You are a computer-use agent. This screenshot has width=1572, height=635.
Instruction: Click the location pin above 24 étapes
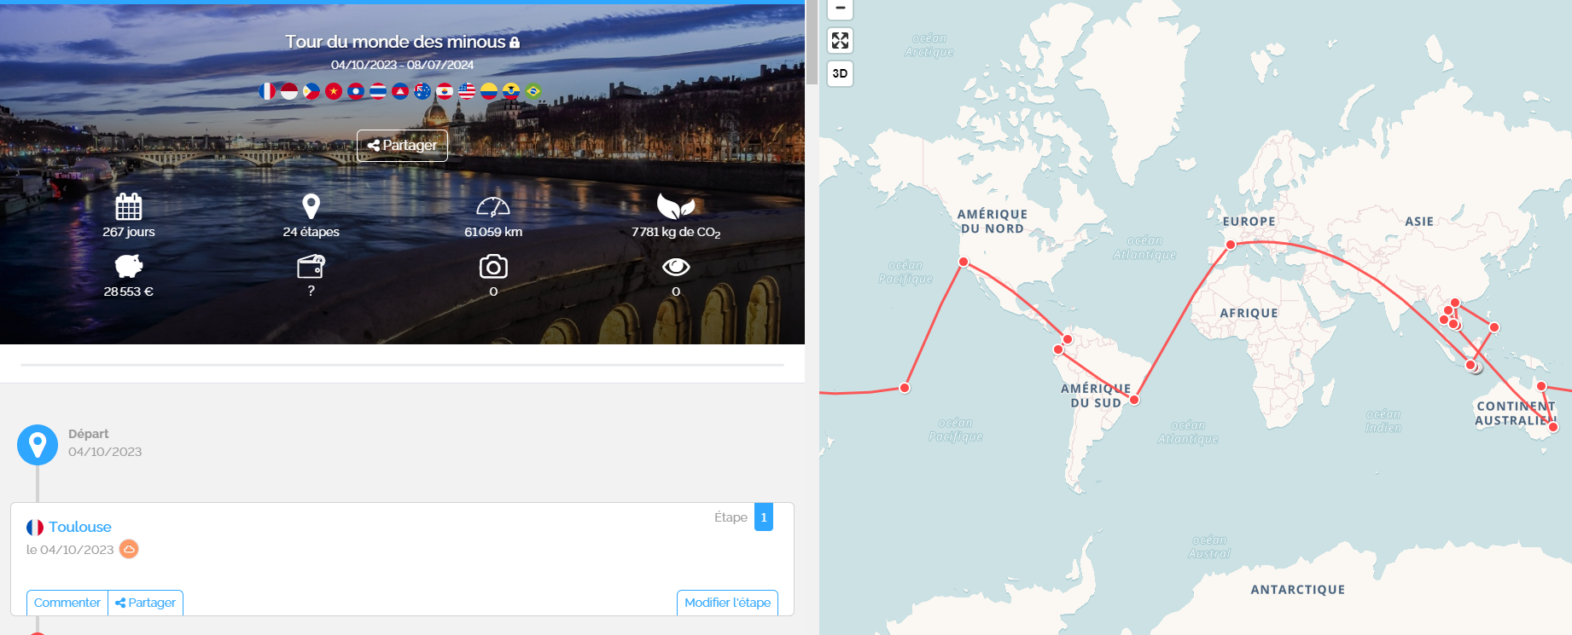pos(311,206)
